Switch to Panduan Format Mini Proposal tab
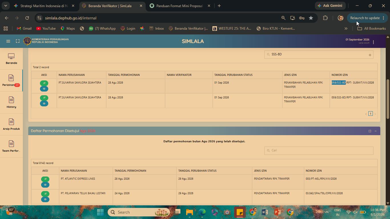This screenshot has width=390, height=219. coord(179,6)
